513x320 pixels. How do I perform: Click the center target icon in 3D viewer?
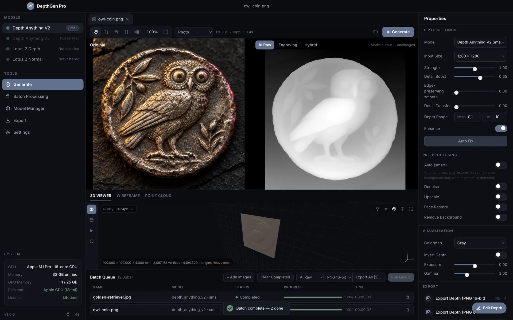[x=386, y=209]
